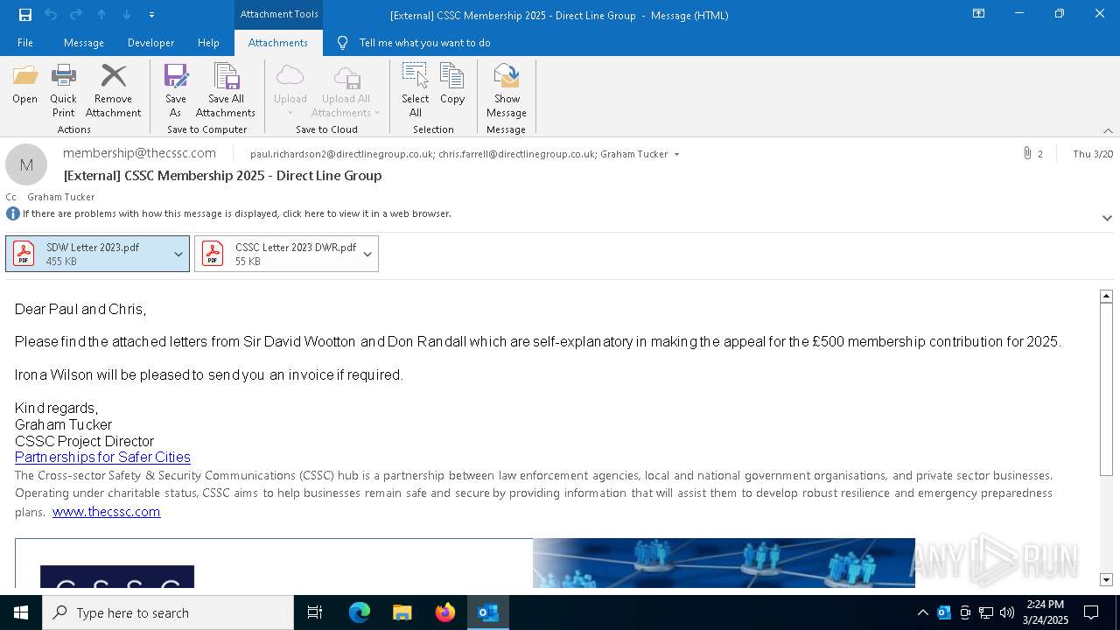Click the attachment count paperclip icon
The height and width of the screenshot is (630, 1120).
tap(1027, 153)
